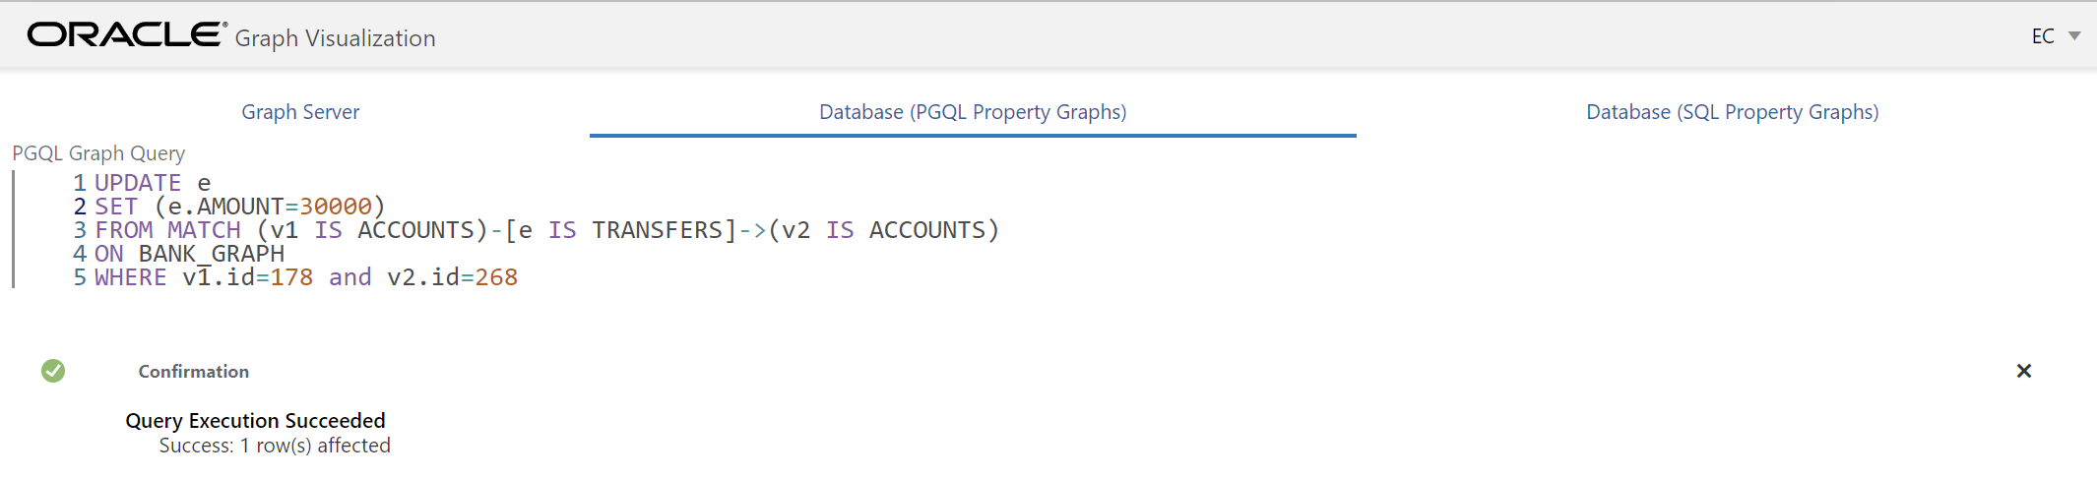Place cursor on the UPDATE keyword

[x=138, y=183]
